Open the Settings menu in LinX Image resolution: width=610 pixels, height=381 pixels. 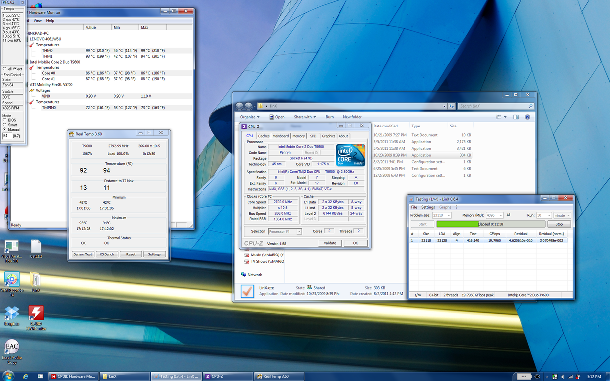tap(428, 207)
